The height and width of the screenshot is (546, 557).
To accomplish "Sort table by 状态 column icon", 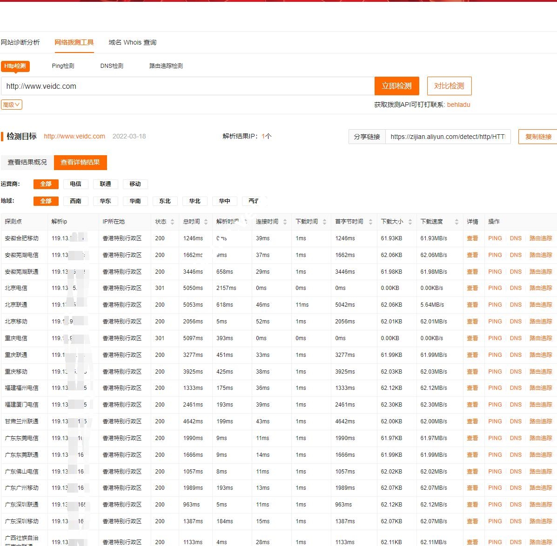I will coord(172,222).
